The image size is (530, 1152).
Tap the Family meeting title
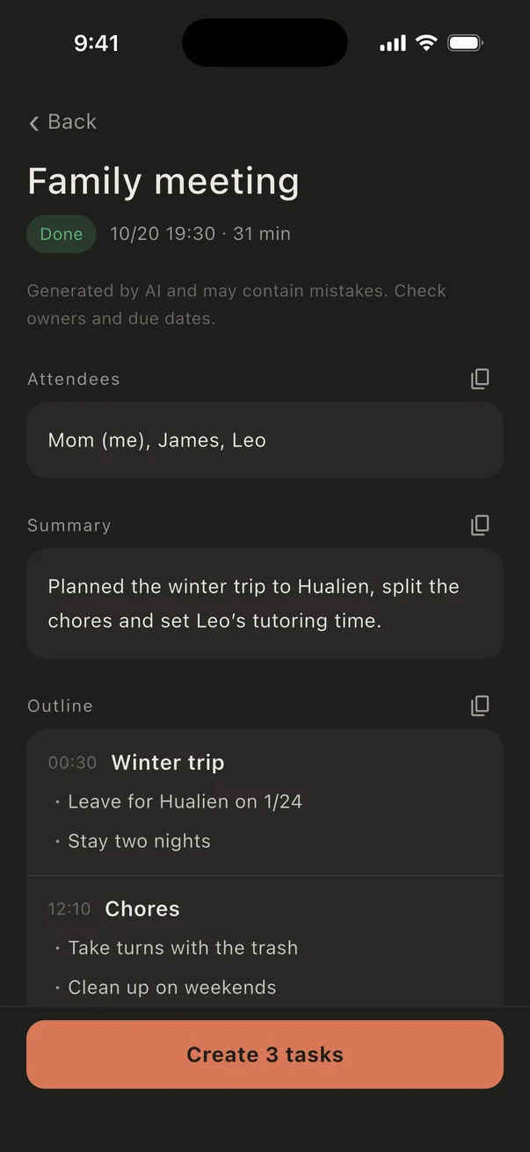[x=163, y=181]
